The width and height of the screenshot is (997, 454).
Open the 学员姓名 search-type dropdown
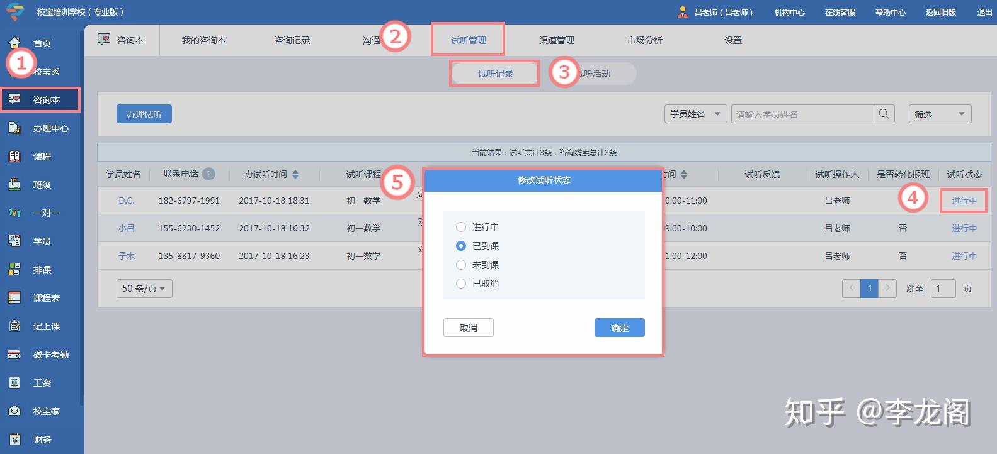coord(695,114)
